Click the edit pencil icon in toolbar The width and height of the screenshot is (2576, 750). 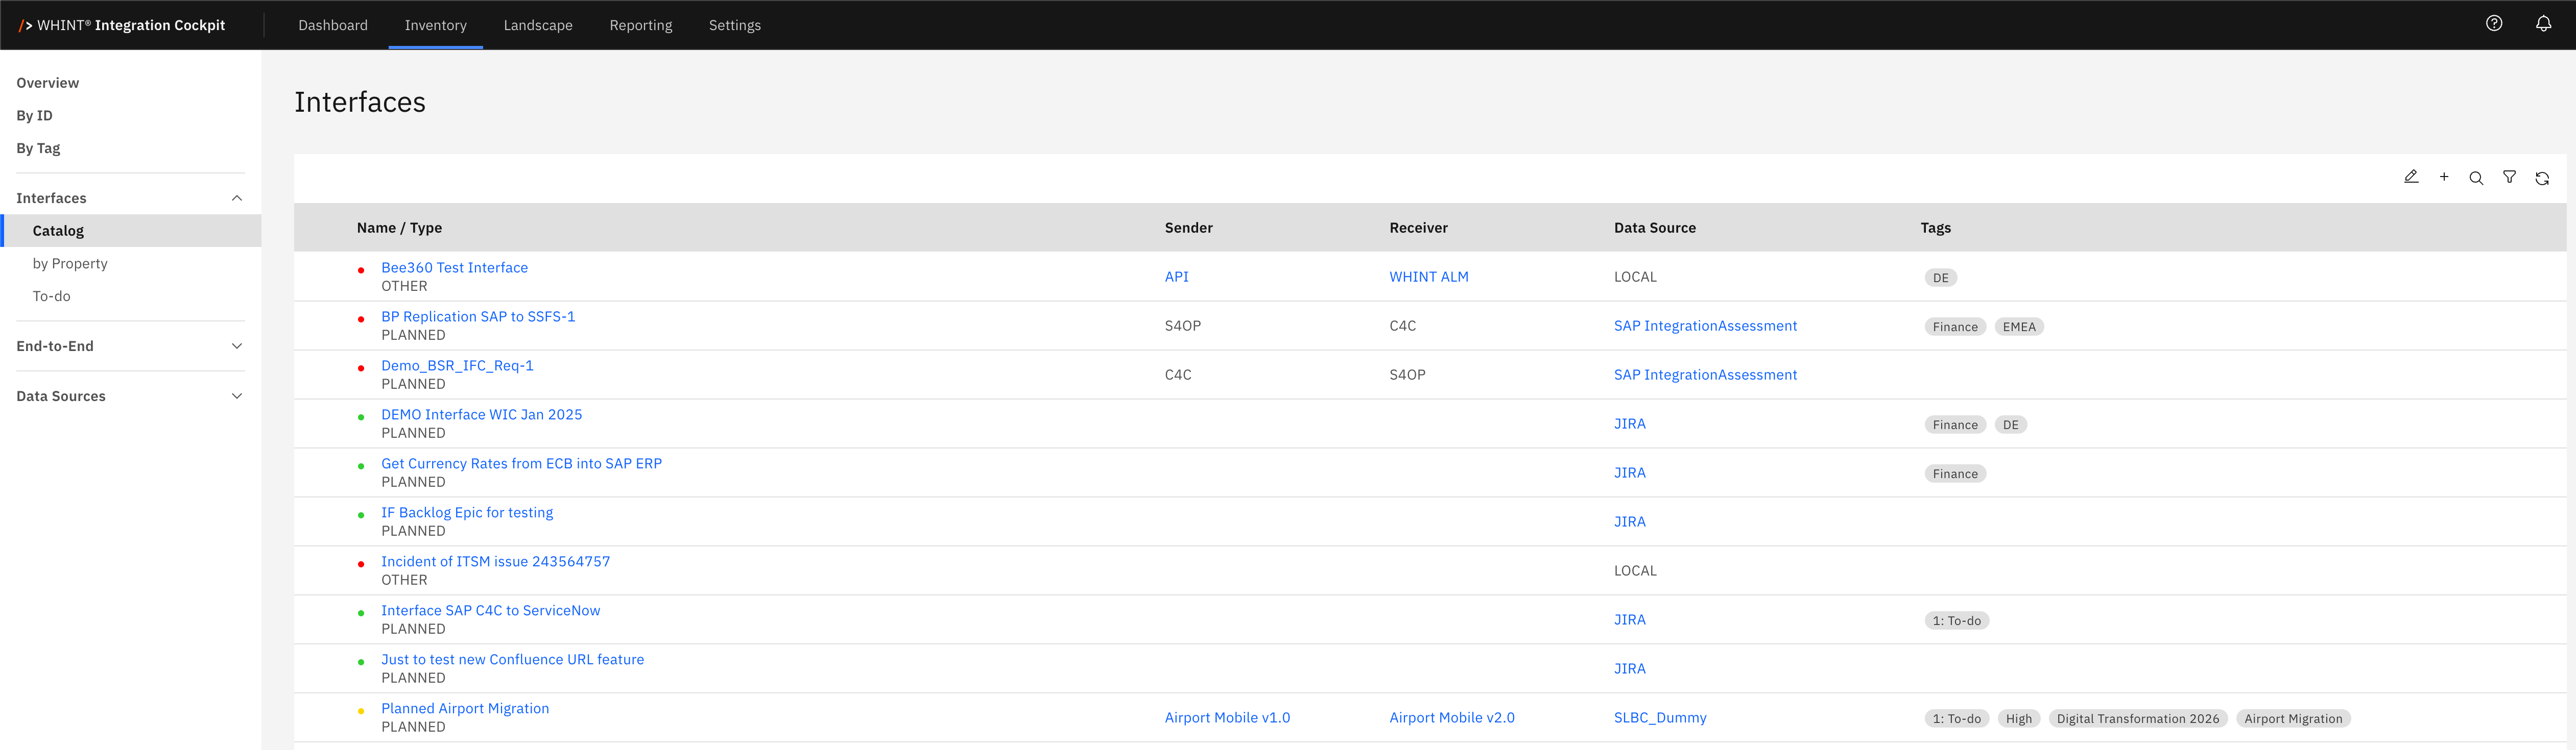click(x=2411, y=177)
